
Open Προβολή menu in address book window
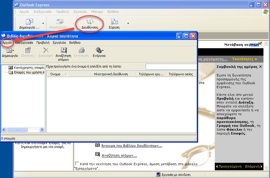tap(43, 43)
